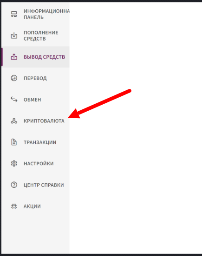Click the dashboard icon beside Информационная панель
This screenshot has width=202, height=256.
click(14, 14)
